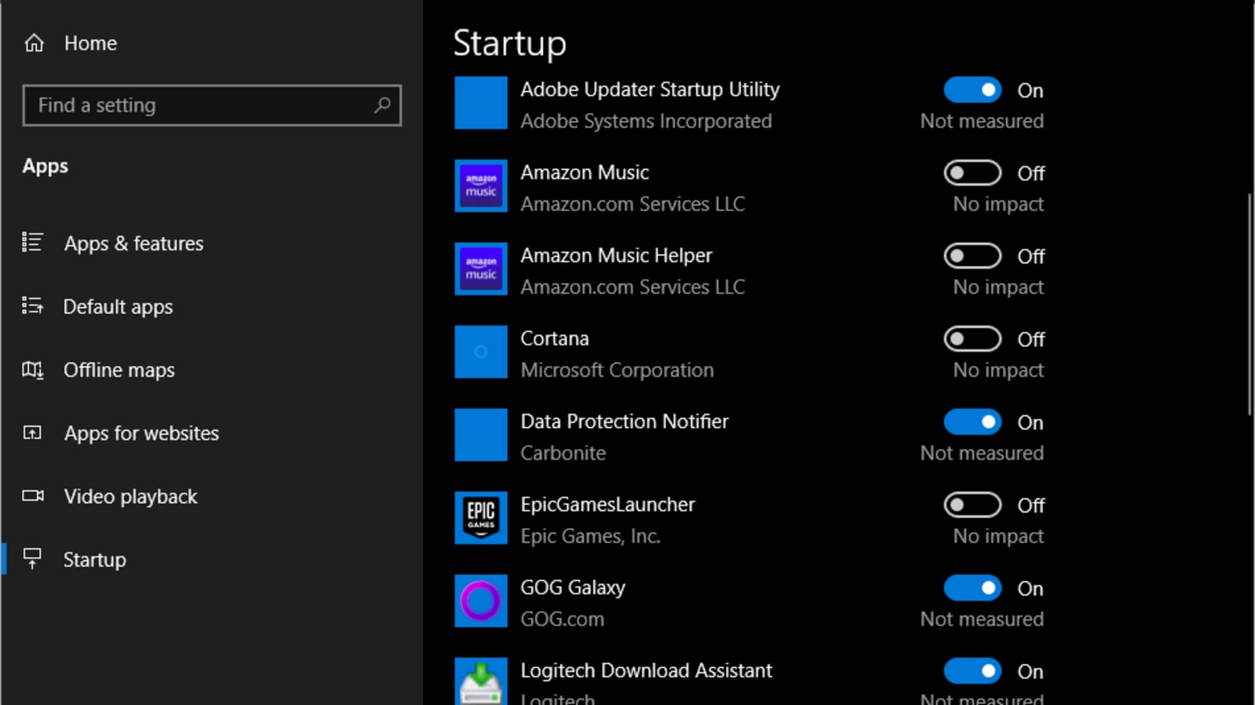1255x705 pixels.
Task: Click Adobe Systems Incorporated publisher text
Action: pos(646,121)
